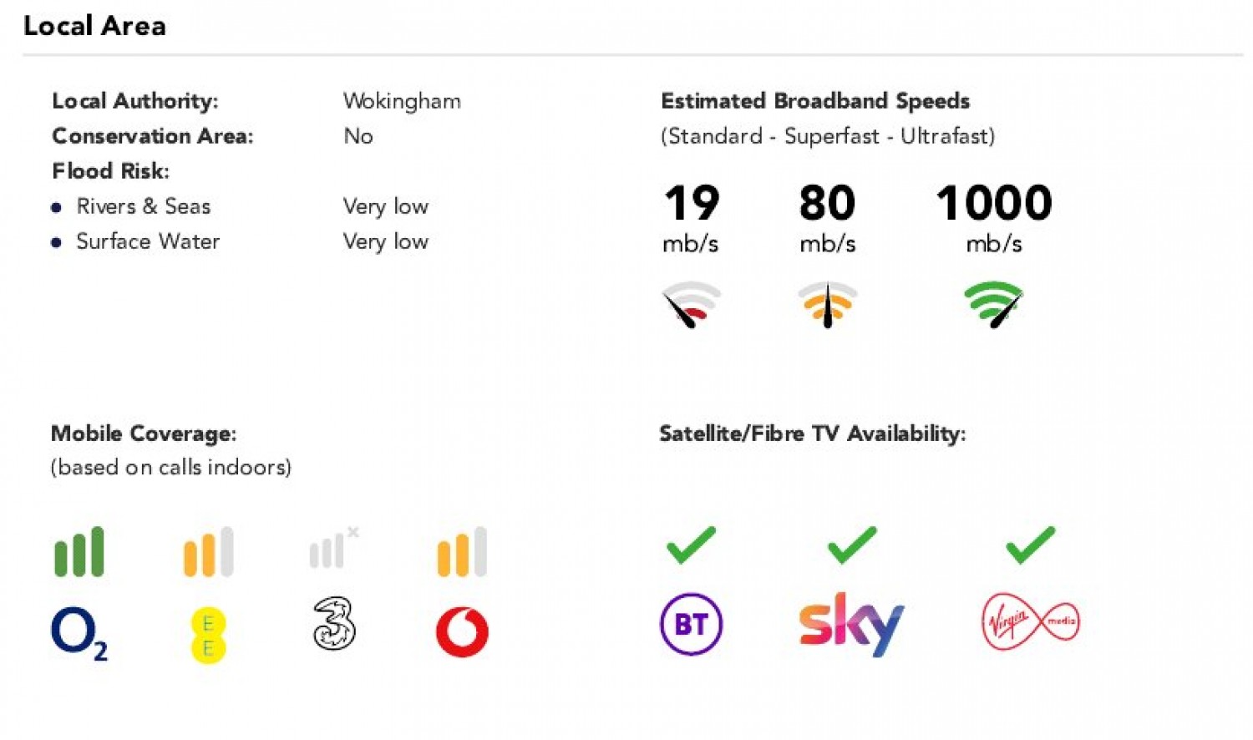This screenshot has height=740, width=1253.
Task: Click the red standard broadband speed gauge
Action: tap(692, 305)
